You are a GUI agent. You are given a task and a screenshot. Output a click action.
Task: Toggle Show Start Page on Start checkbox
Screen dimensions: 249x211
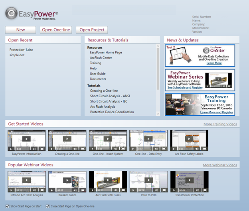tap(7, 206)
